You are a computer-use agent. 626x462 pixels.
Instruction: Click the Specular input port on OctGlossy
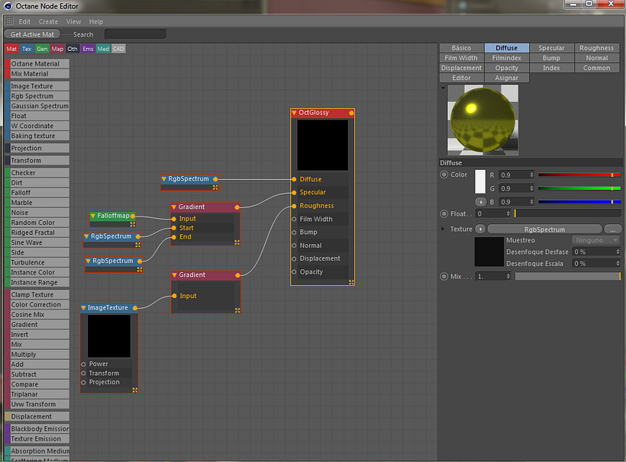[294, 193]
